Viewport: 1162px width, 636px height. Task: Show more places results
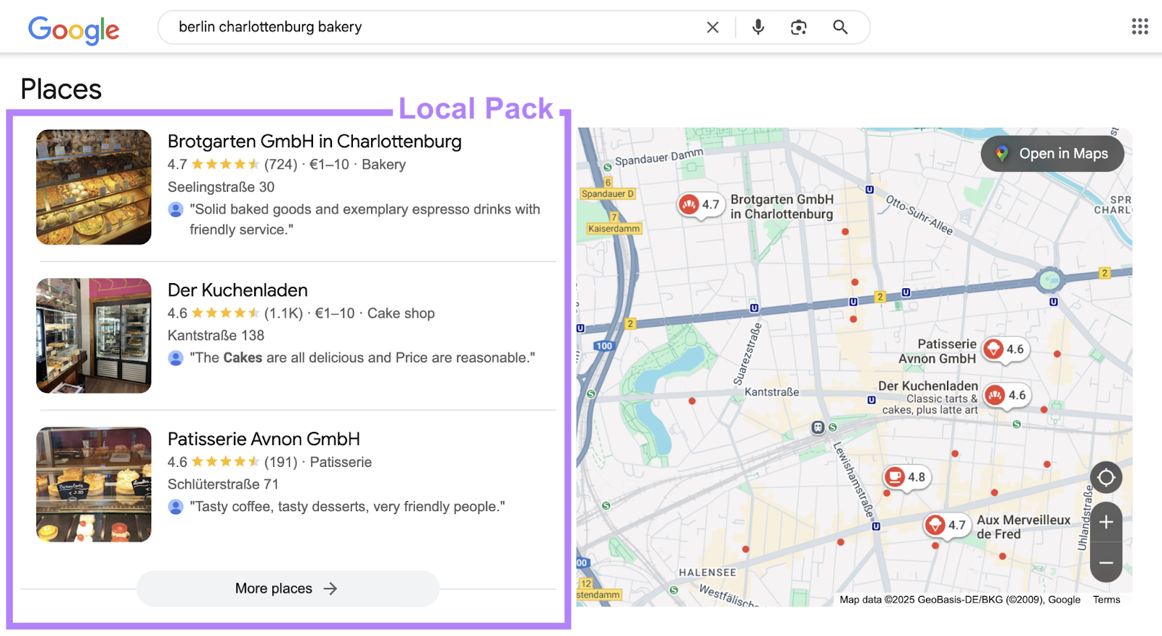288,589
